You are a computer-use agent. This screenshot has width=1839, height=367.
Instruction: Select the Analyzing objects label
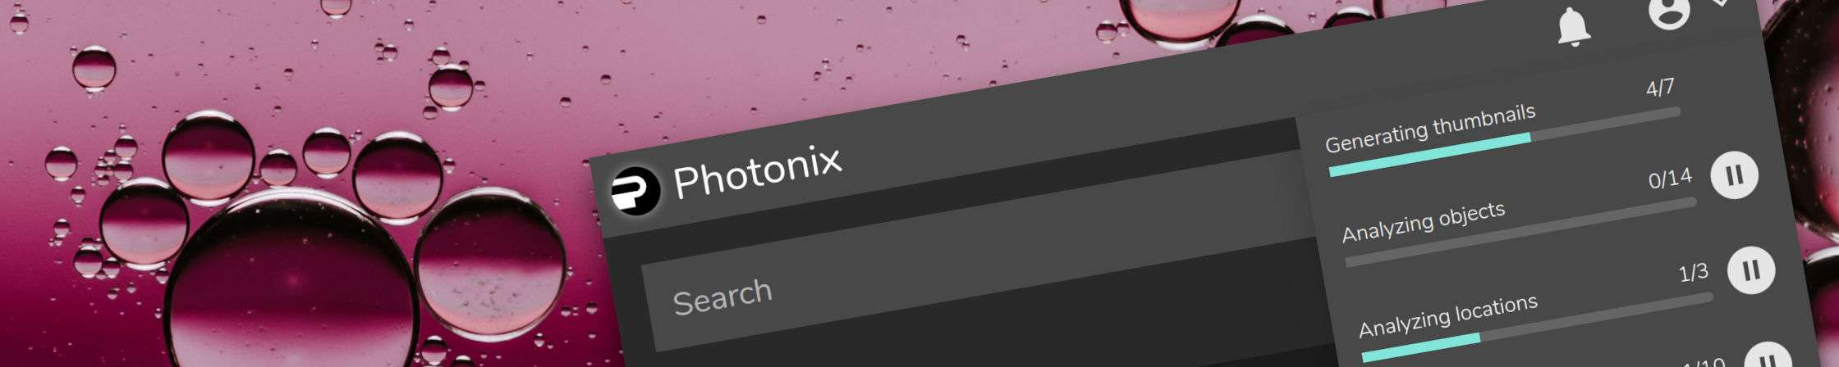[x=1424, y=223]
